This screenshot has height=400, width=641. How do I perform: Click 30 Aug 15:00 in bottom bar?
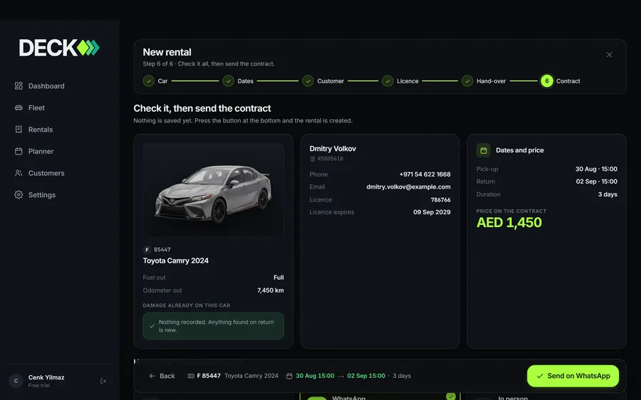pyautogui.click(x=315, y=376)
